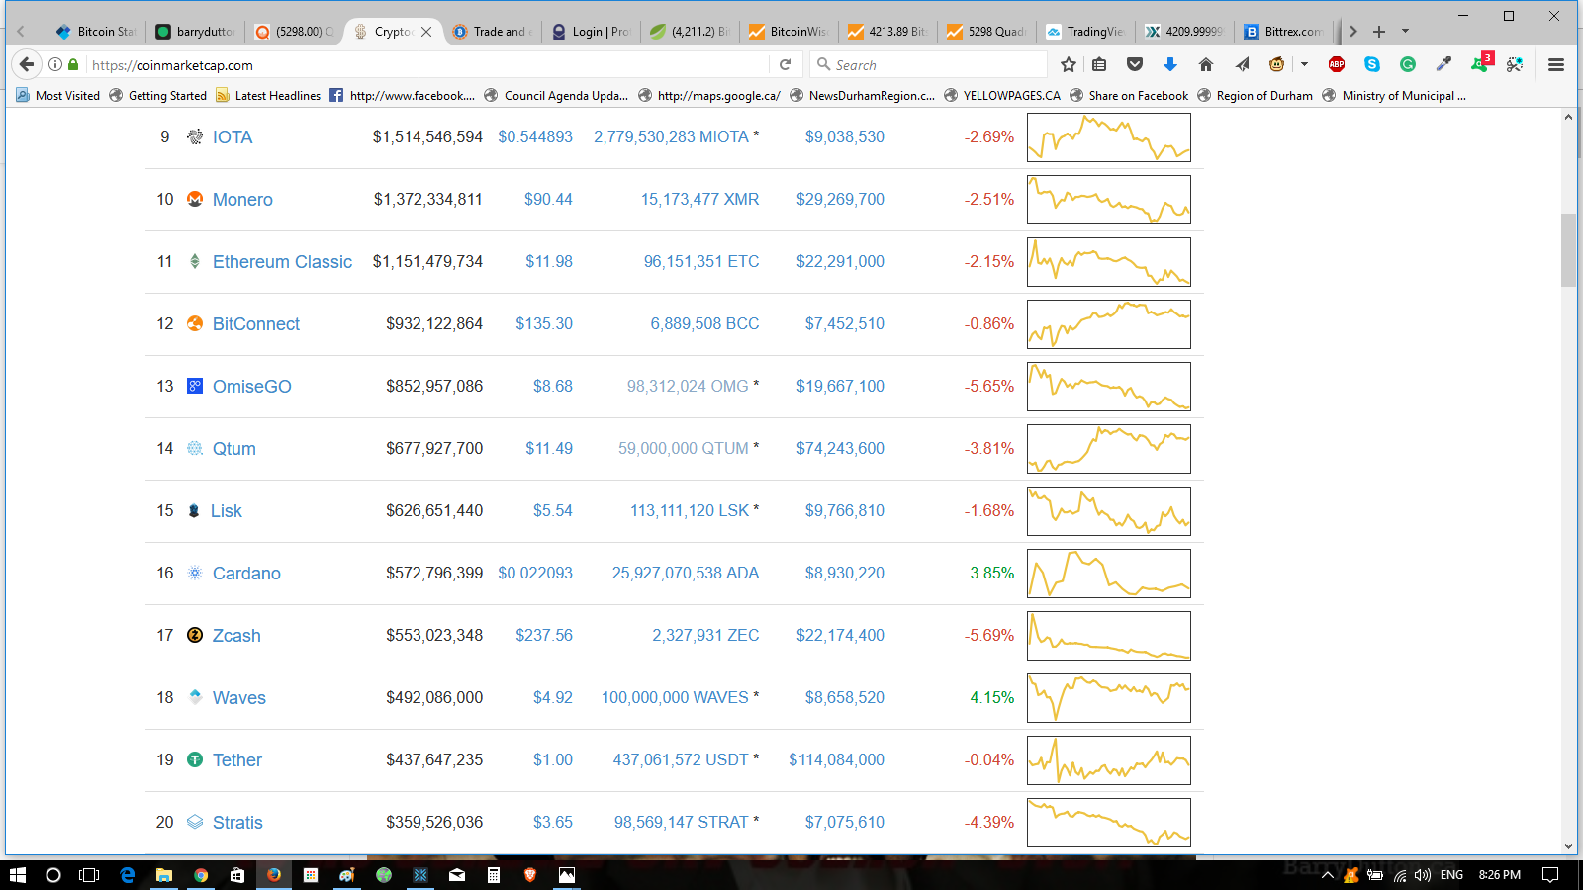
Task: Open the Firefox downloads arrow
Action: point(1170,65)
